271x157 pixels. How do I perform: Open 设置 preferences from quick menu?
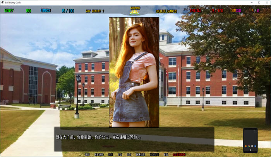point(166,154)
